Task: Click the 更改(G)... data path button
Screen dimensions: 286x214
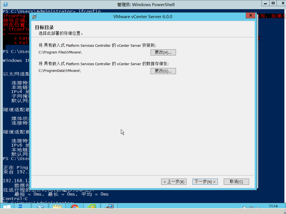Action: pyautogui.click(x=163, y=71)
